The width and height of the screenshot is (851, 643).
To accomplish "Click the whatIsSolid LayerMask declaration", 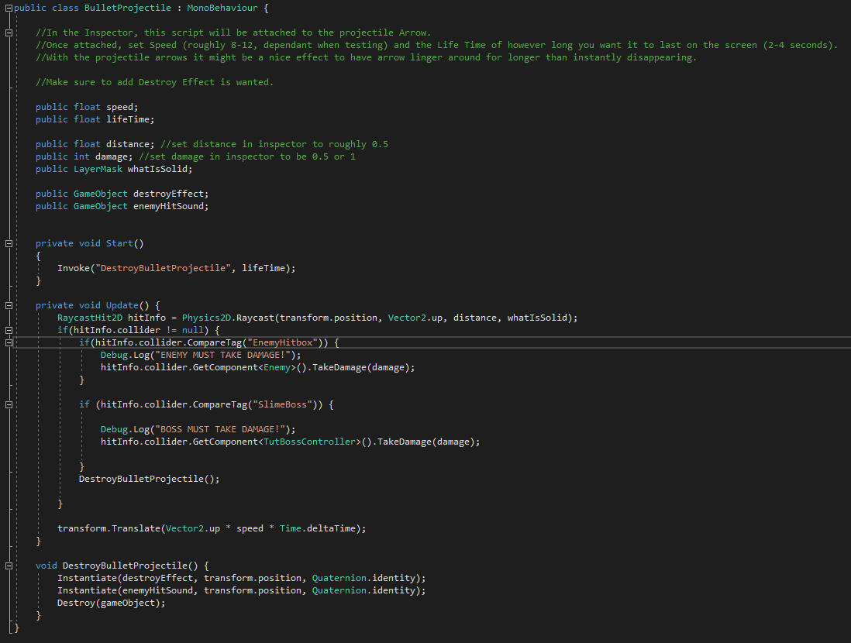I will pyautogui.click(x=114, y=169).
